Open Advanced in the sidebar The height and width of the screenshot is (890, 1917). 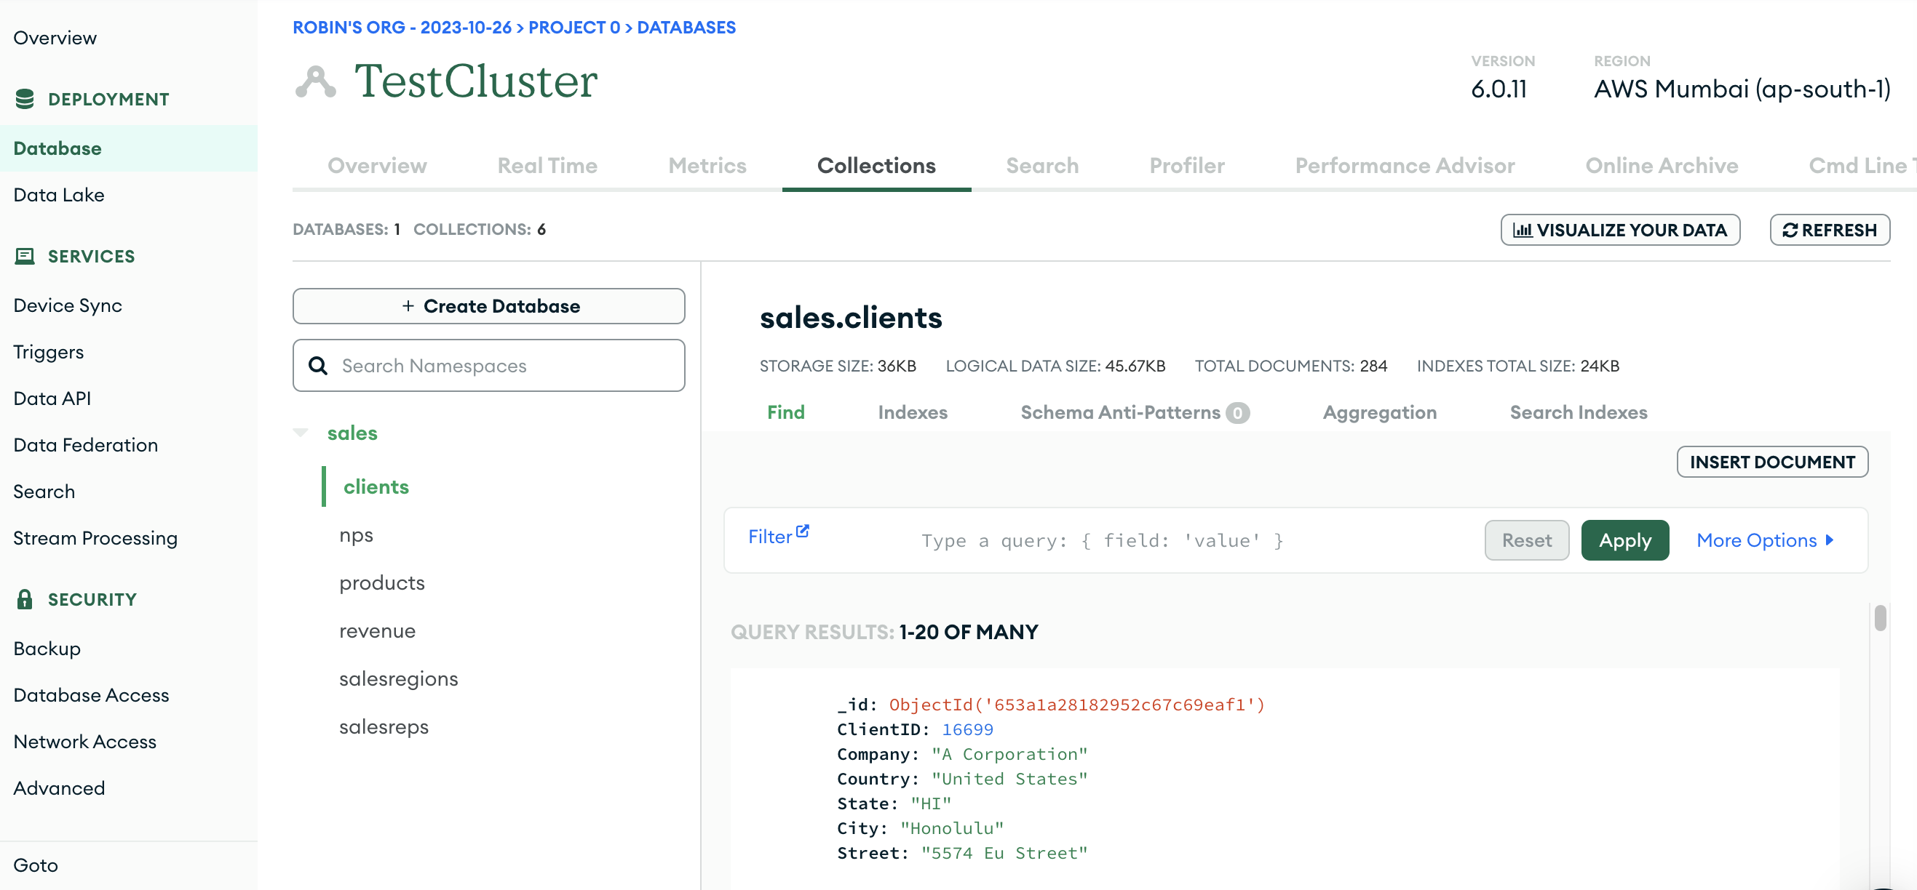click(59, 788)
